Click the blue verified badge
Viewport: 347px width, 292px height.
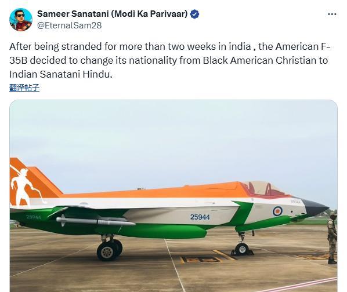click(195, 14)
